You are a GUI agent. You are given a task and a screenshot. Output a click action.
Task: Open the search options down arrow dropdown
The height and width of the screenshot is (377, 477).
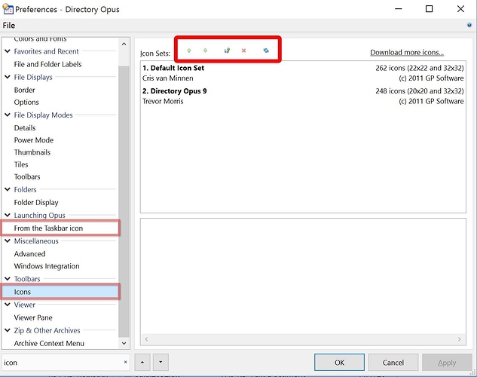tap(160, 363)
